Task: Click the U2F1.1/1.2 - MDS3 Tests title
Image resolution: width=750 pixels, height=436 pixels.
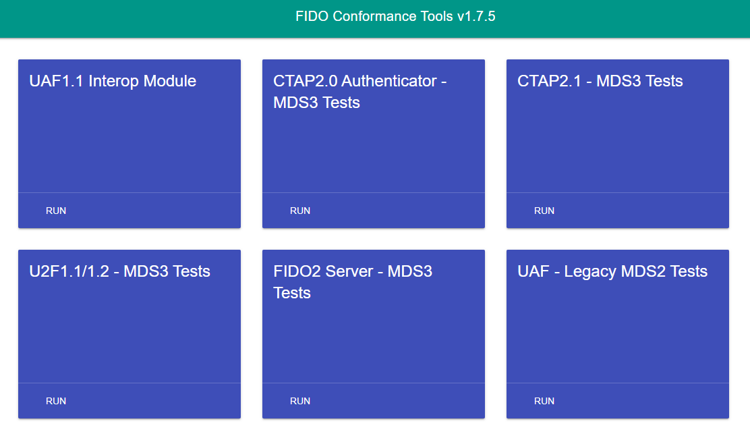Action: [x=119, y=271]
